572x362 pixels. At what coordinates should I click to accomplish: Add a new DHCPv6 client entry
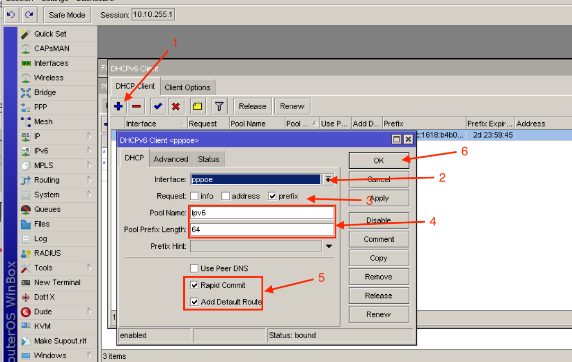[118, 106]
